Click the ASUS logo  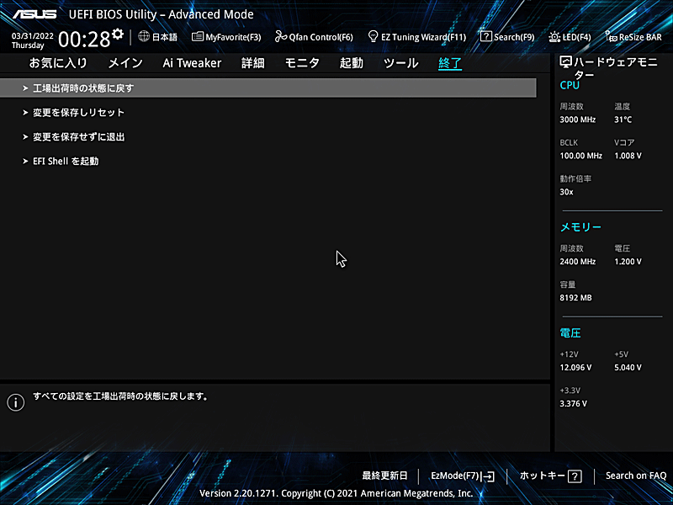pyautogui.click(x=34, y=14)
